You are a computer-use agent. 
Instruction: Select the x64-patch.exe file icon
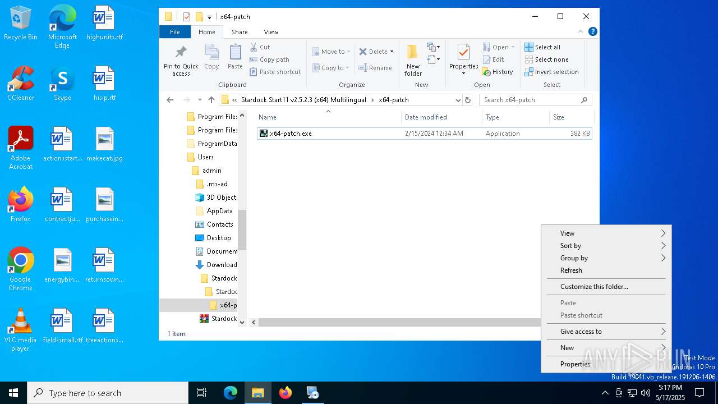pyautogui.click(x=263, y=134)
